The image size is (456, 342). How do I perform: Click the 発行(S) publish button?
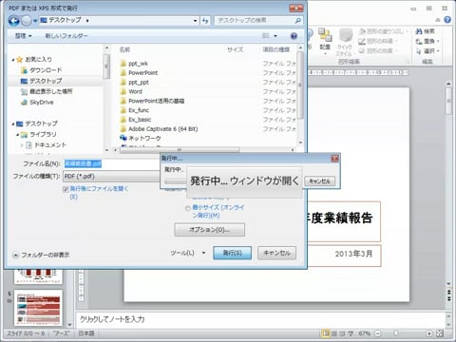[233, 253]
